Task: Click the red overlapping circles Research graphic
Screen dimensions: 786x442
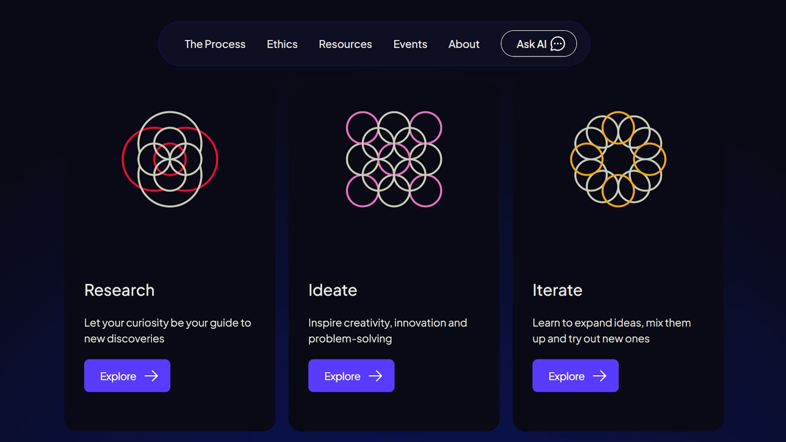Action: (170, 159)
